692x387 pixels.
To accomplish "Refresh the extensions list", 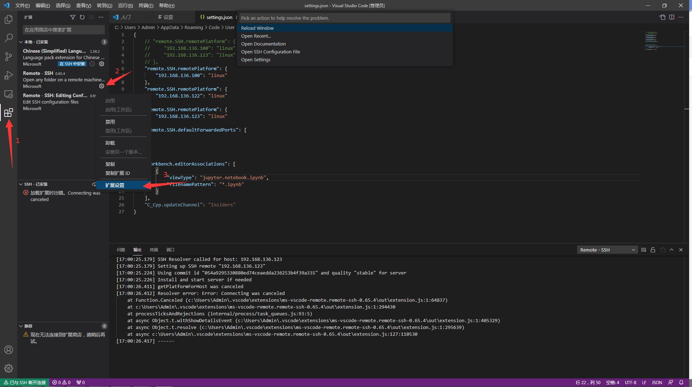I will [82, 17].
